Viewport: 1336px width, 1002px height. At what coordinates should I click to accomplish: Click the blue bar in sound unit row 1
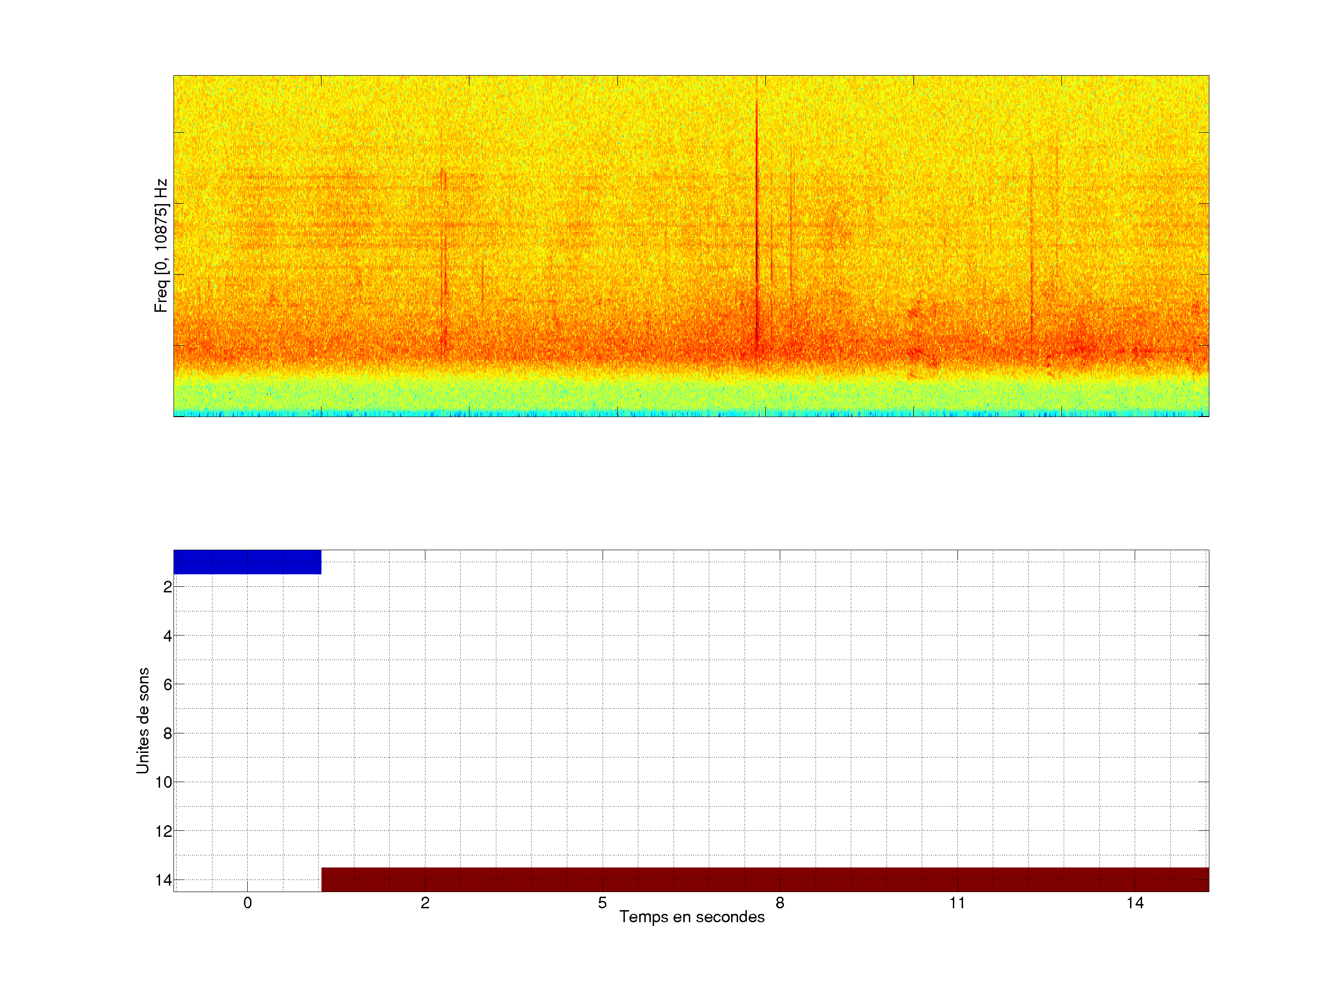pyautogui.click(x=247, y=562)
